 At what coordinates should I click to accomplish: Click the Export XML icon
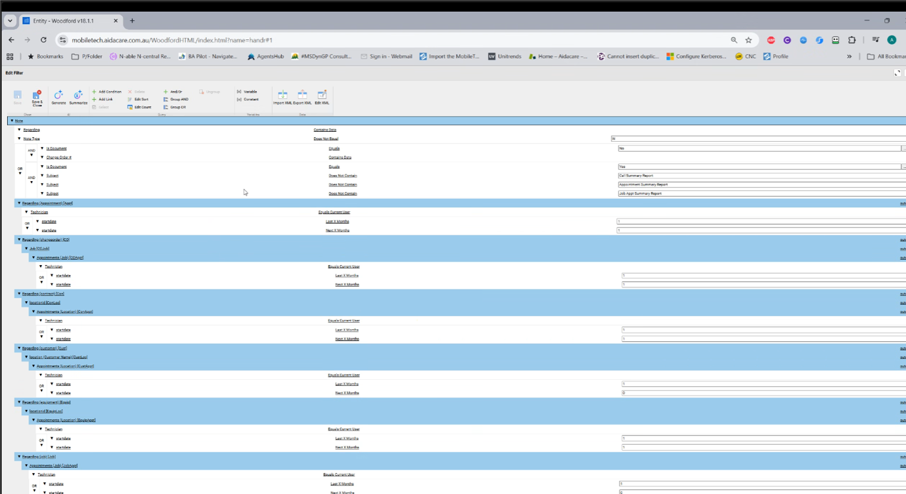pyautogui.click(x=302, y=98)
